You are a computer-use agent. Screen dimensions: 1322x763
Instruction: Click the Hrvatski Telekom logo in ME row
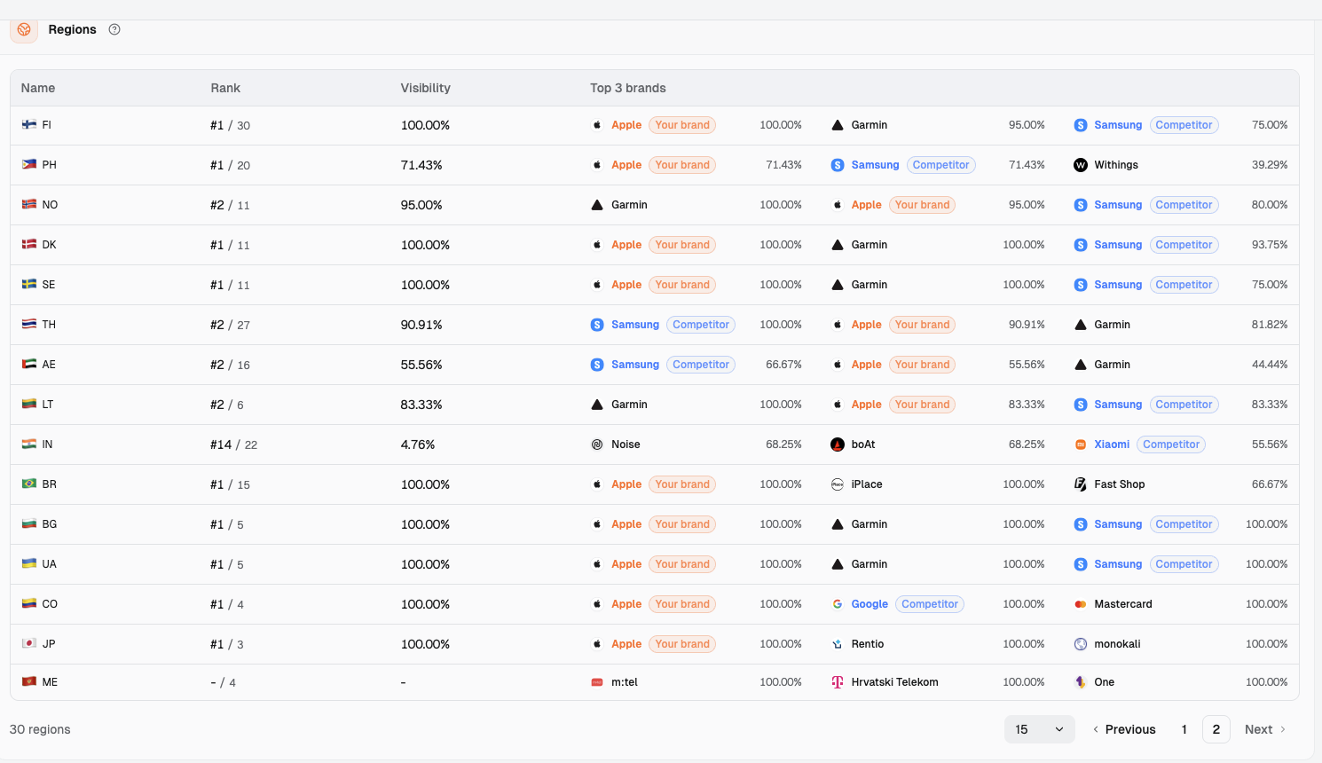[x=838, y=682]
